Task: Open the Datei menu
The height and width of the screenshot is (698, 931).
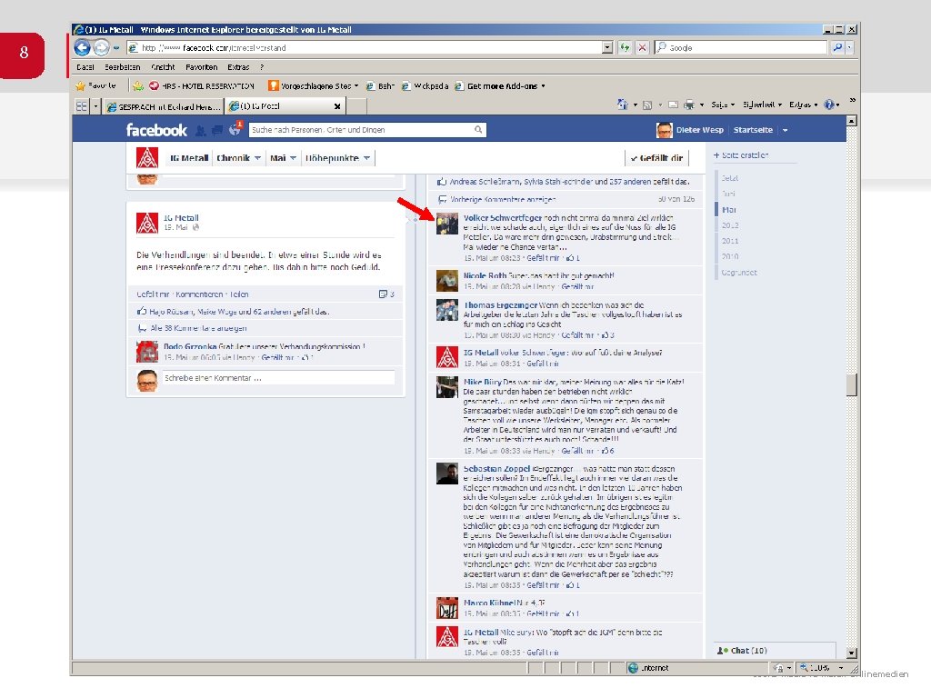Action: pyautogui.click(x=85, y=67)
